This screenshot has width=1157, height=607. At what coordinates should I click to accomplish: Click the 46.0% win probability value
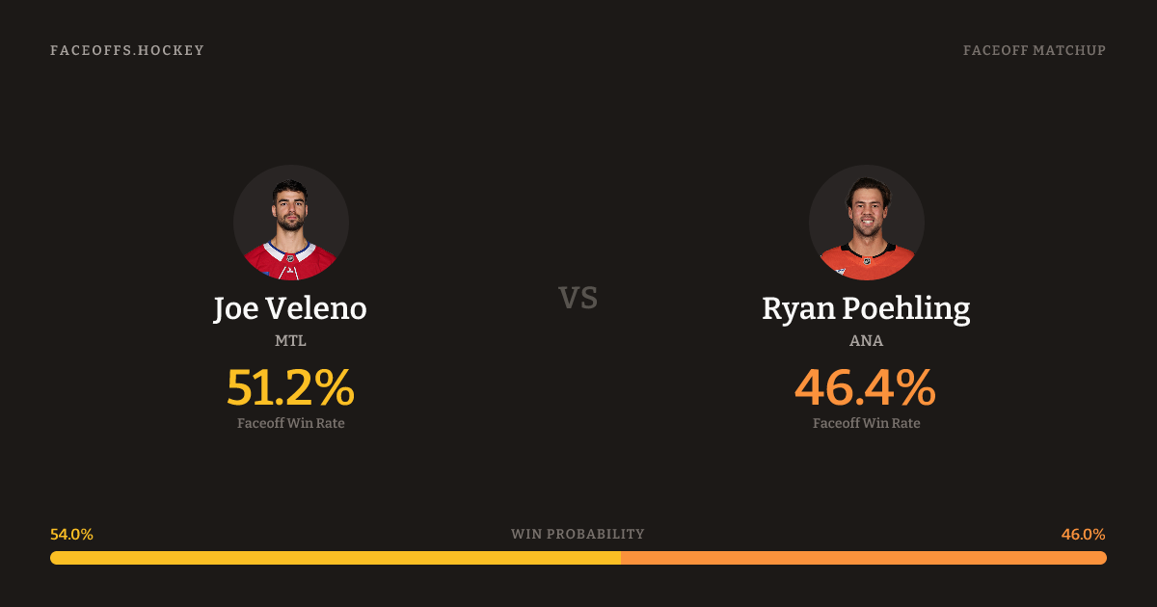coord(1083,535)
